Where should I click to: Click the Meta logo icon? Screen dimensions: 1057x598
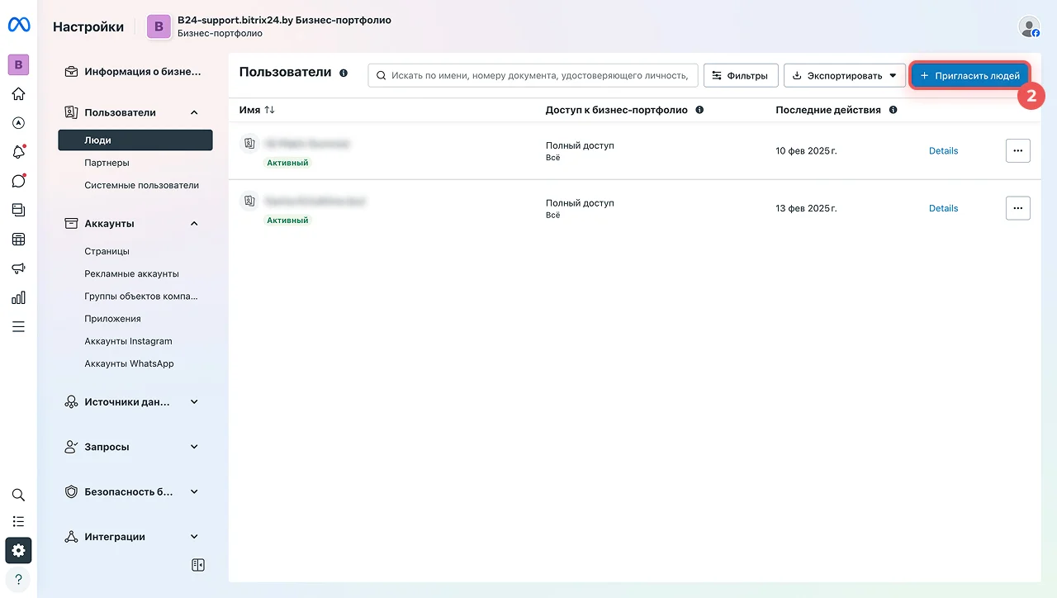[19, 26]
